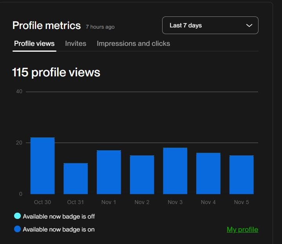Click the '40' y-axis label
The image size is (282, 244).
tap(19, 92)
